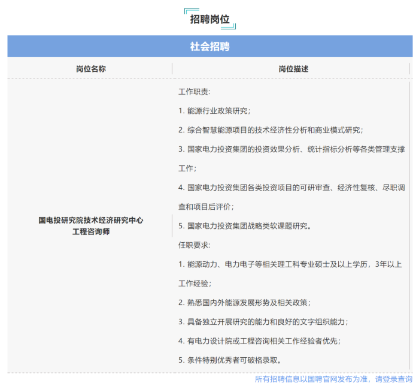Viewport: 419px width, 389px height.
Task: Select job title 国电投研究院技术经济研究中心
Action: click(x=91, y=220)
